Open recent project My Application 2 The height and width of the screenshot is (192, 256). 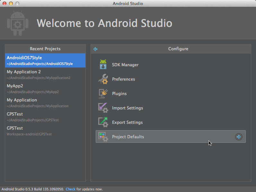pyautogui.click(x=45, y=75)
